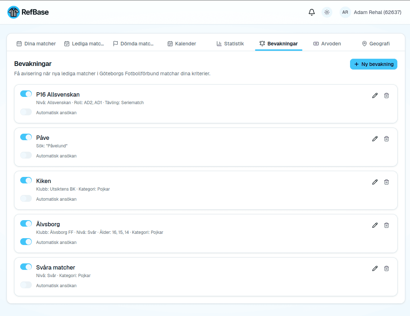Click the Ny bevakning button
This screenshot has height=316, width=410.
374,64
